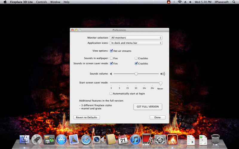
Task: Open the Trash in the dock
Action: [215, 139]
